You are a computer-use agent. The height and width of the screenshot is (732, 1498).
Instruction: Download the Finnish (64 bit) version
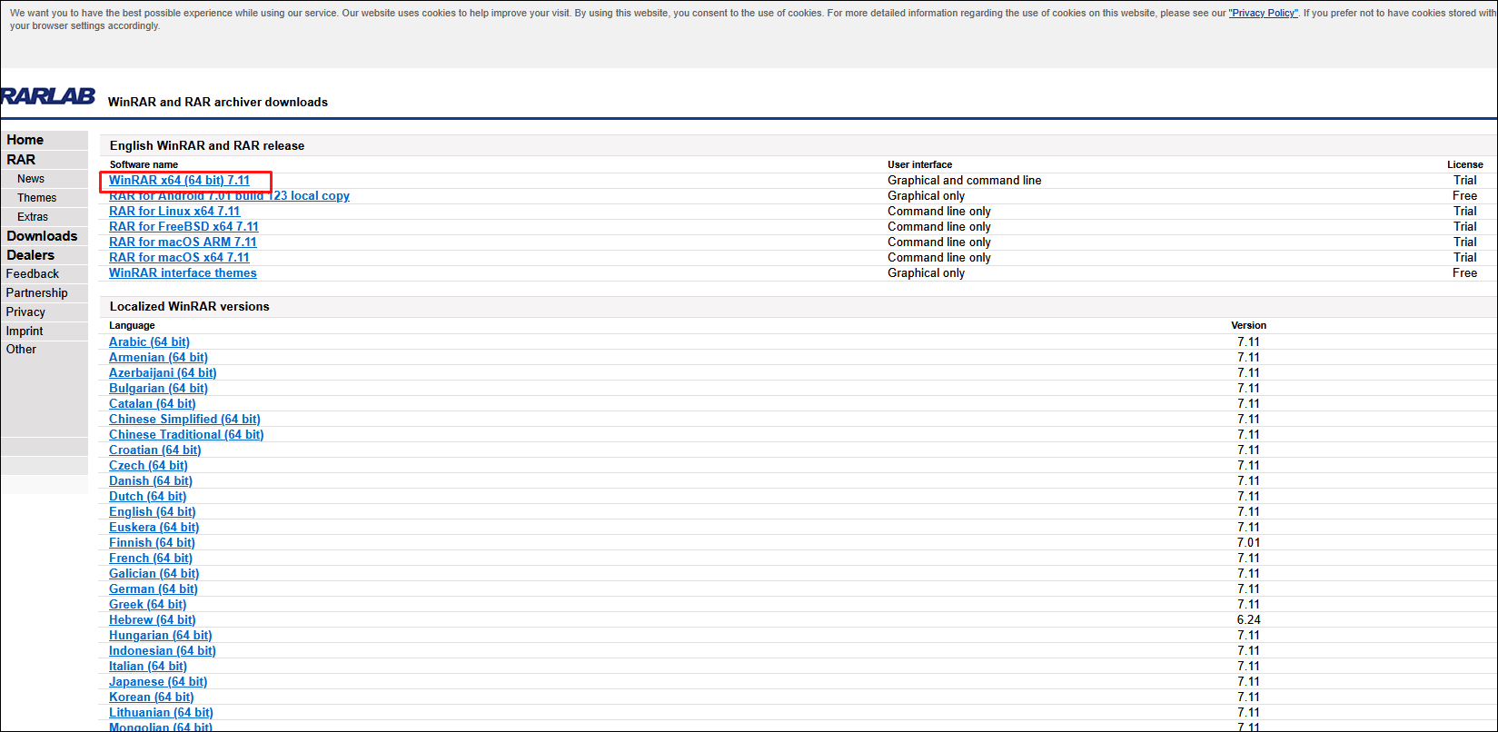[152, 543]
